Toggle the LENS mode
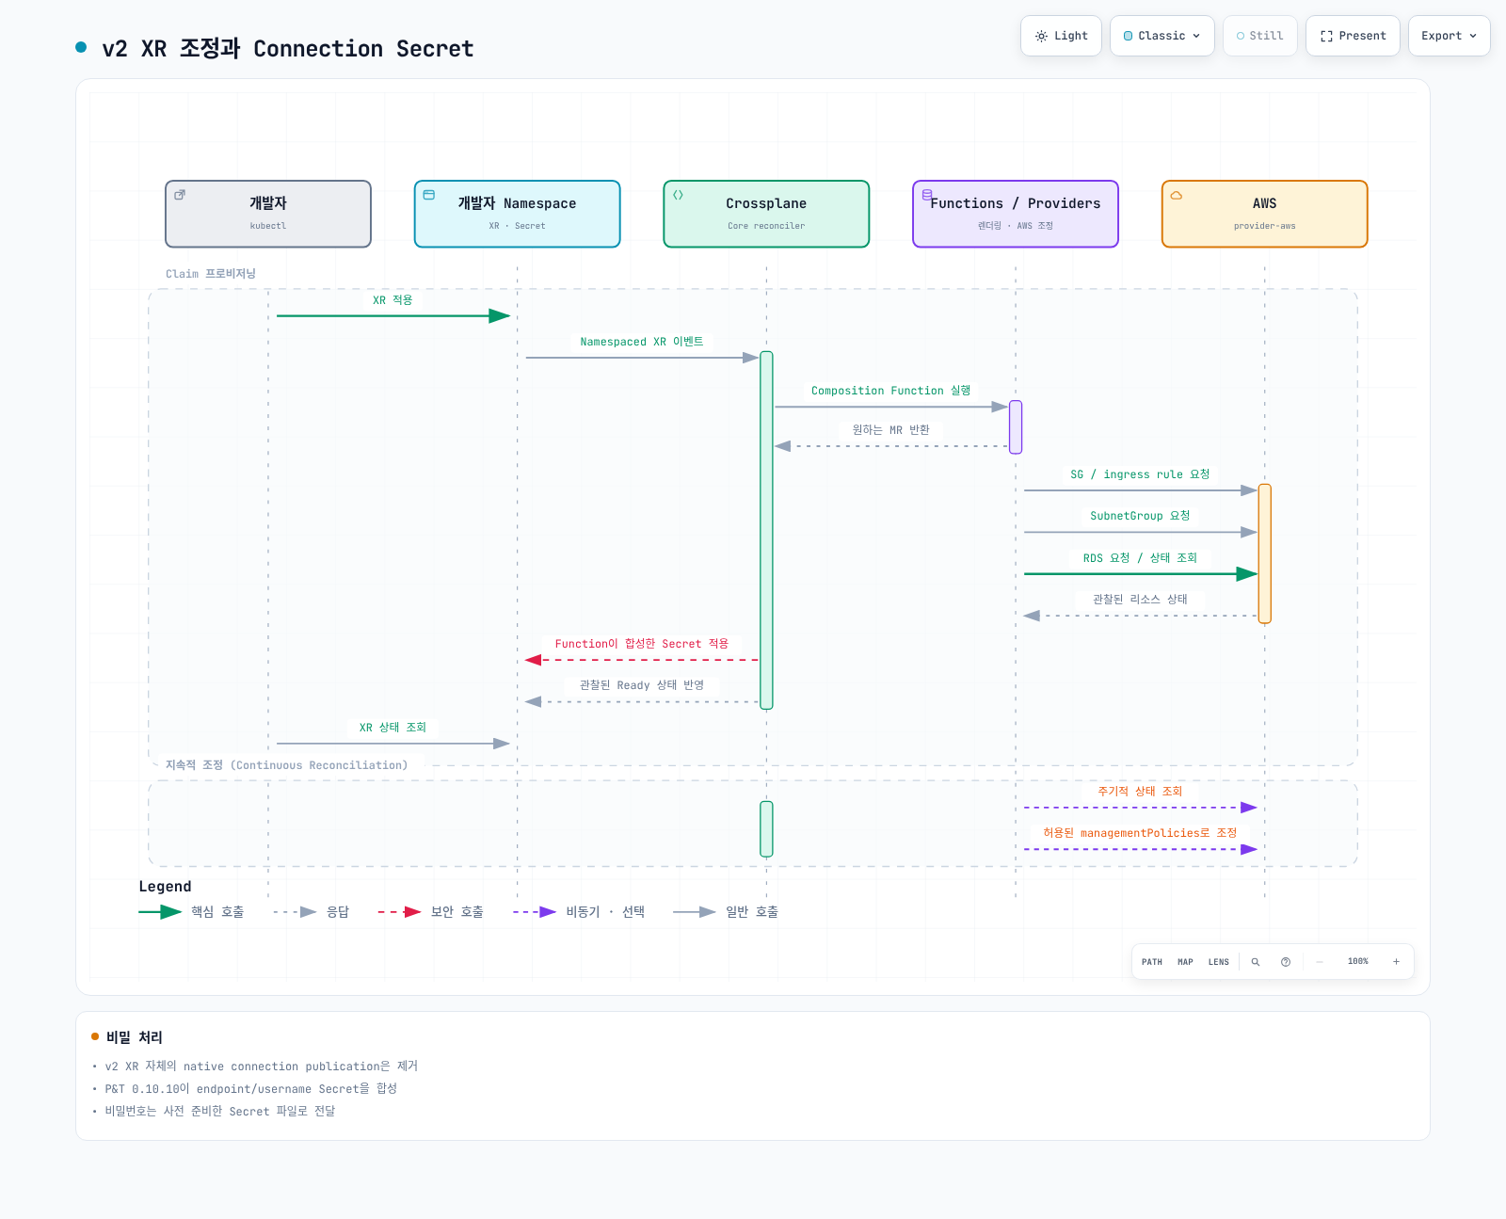This screenshot has width=1506, height=1219. pos(1219,962)
